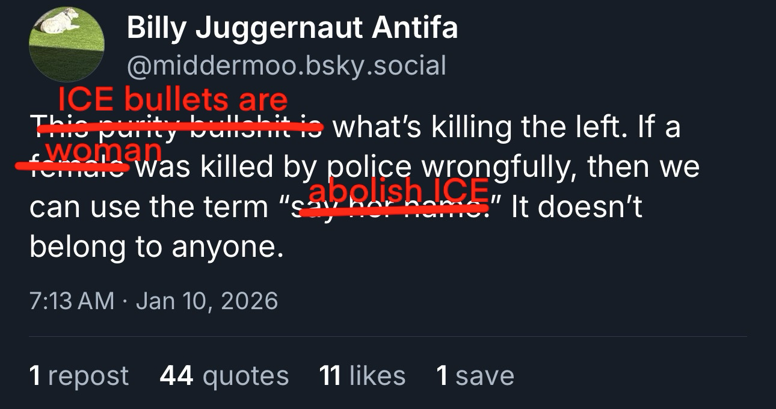
Task: Open the @middermoo.bsky.social handle link
Action: (x=286, y=66)
